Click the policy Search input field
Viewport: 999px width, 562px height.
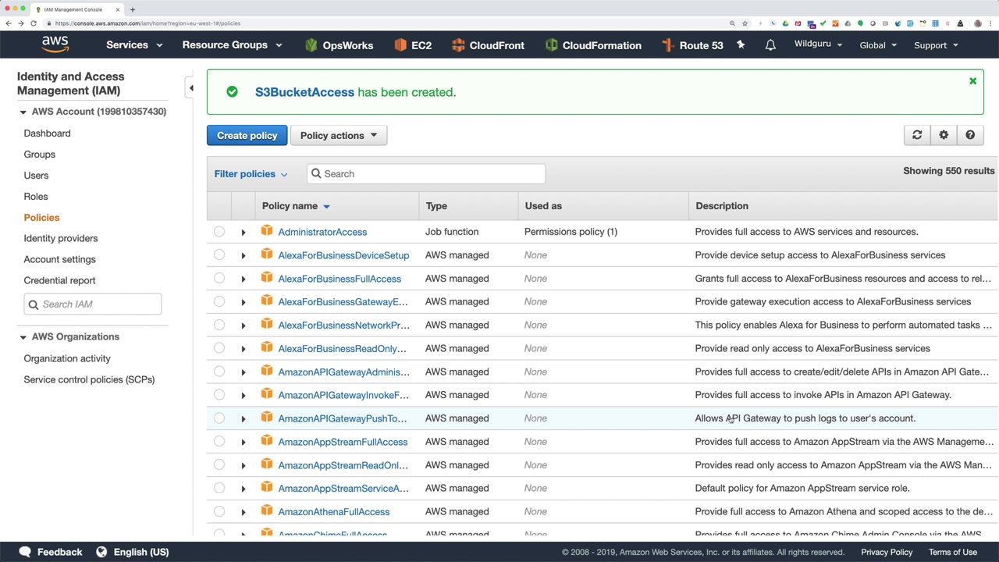point(426,174)
